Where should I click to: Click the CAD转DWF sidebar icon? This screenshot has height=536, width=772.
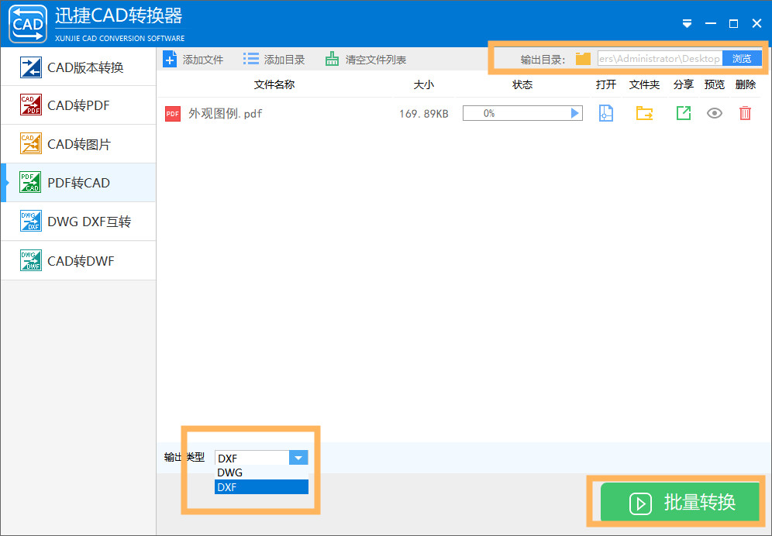pos(30,260)
